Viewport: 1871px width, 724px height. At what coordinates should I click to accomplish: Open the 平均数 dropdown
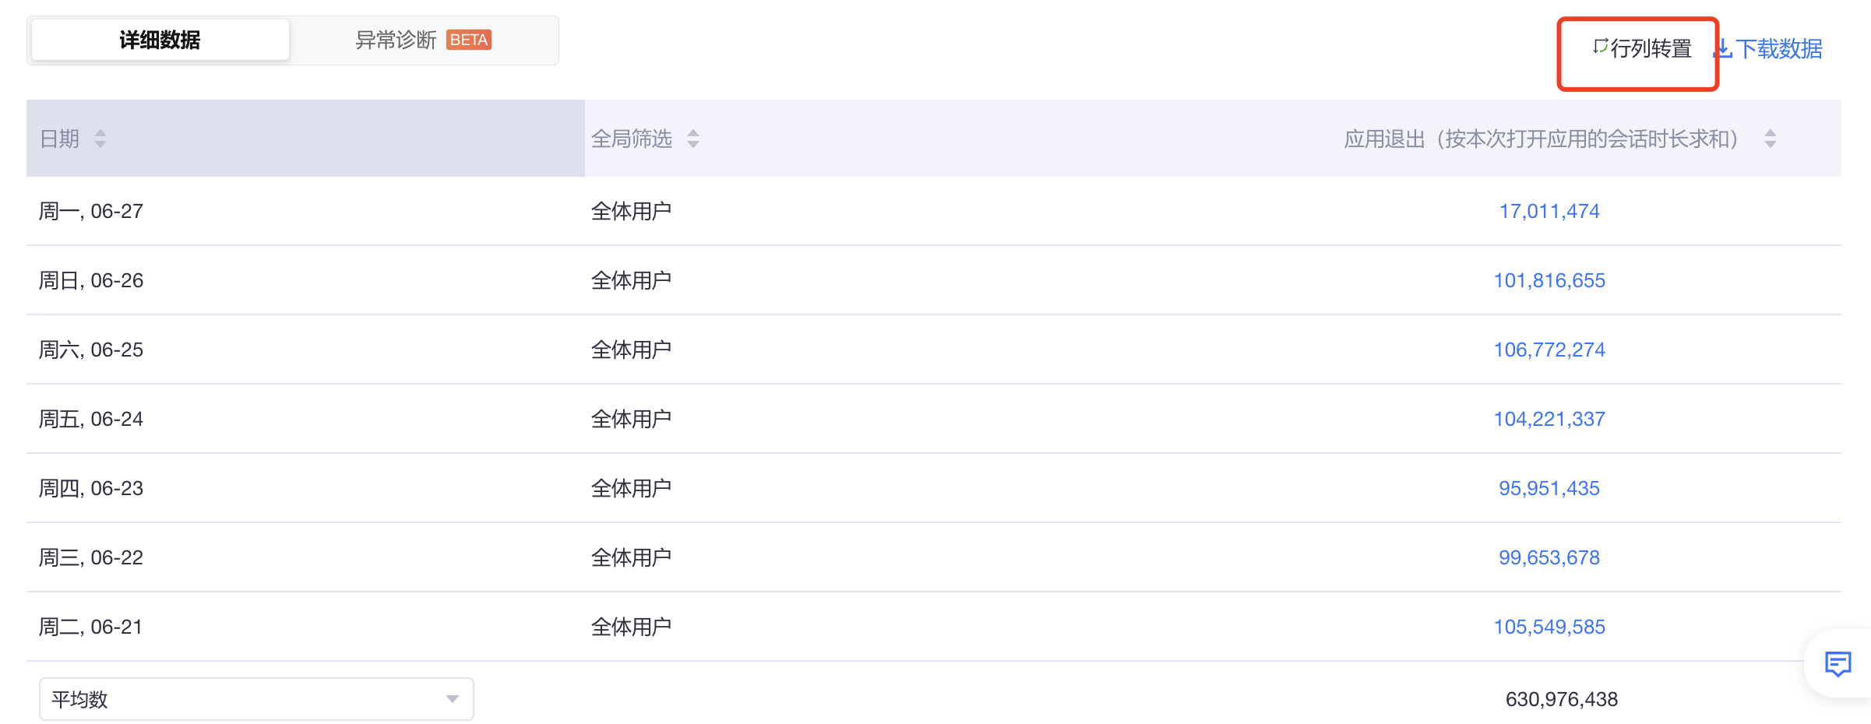pos(256,699)
